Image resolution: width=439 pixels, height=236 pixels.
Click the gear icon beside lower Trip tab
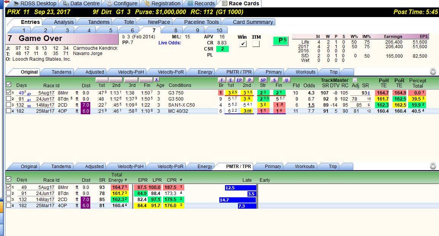433,166
